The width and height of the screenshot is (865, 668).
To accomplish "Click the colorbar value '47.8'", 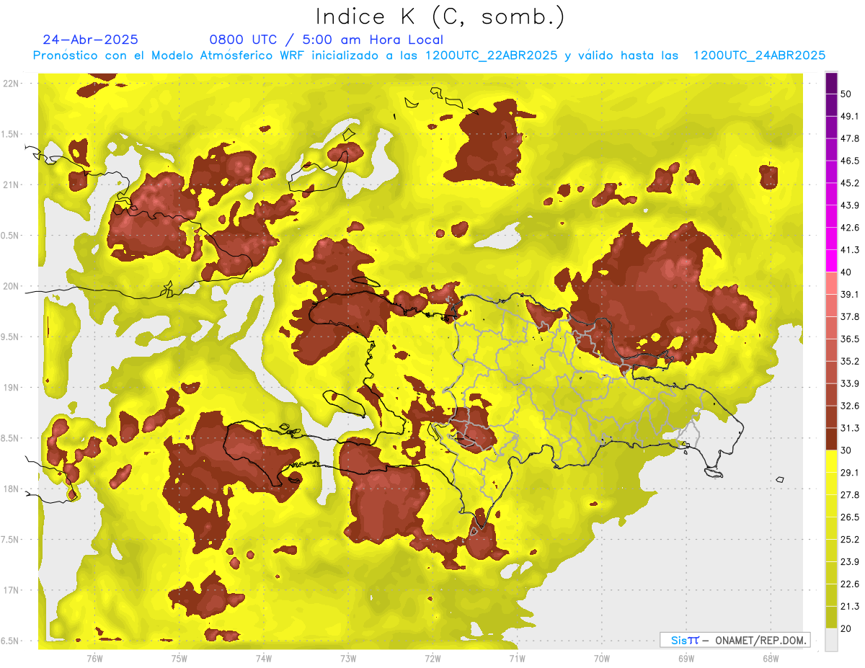I will click(850, 138).
